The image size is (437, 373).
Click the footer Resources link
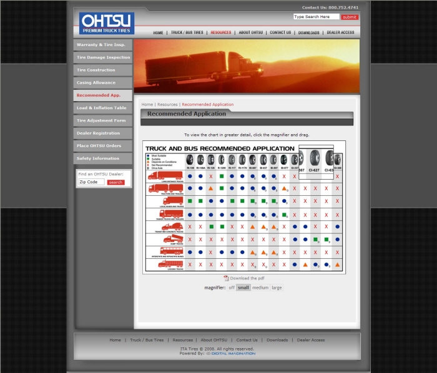coord(182,340)
